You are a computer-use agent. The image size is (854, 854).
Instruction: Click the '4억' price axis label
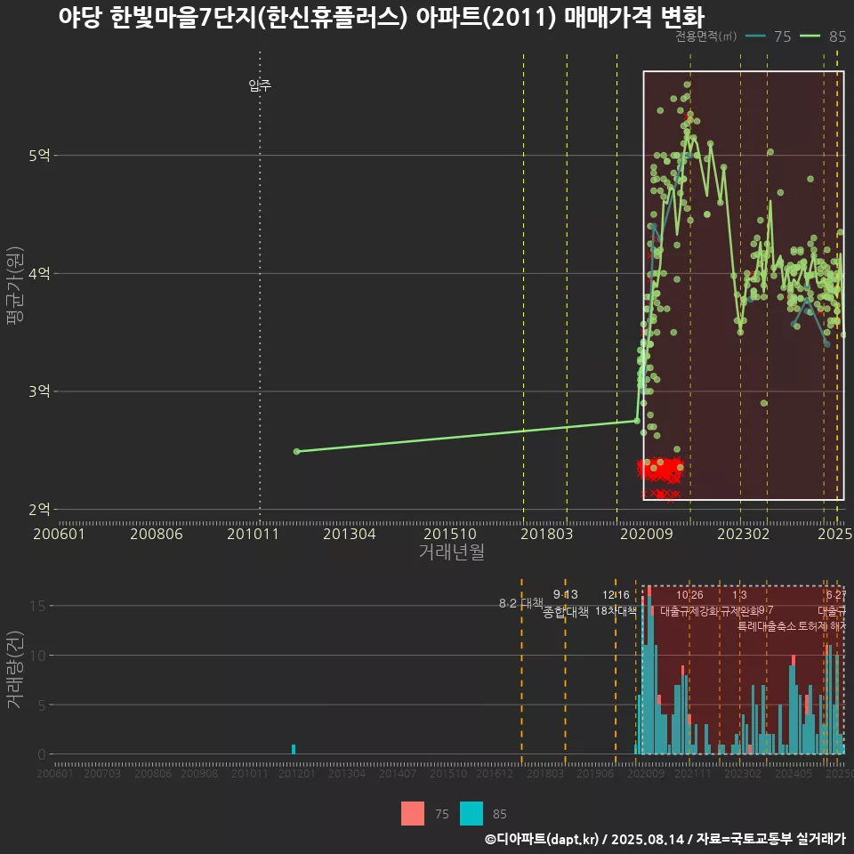click(39, 273)
